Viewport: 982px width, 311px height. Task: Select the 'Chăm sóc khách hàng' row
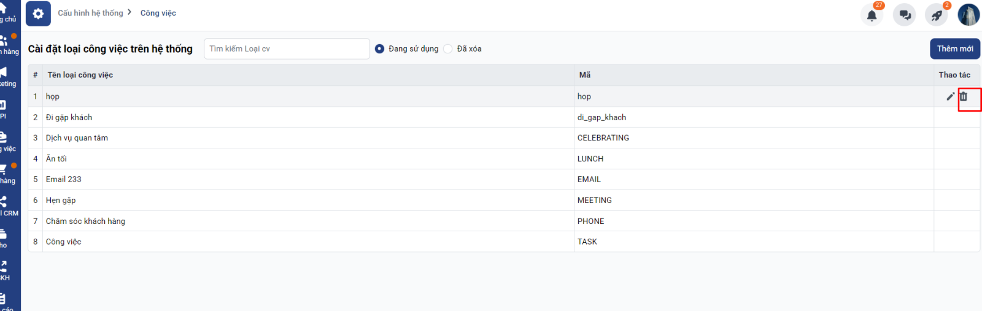(85, 221)
